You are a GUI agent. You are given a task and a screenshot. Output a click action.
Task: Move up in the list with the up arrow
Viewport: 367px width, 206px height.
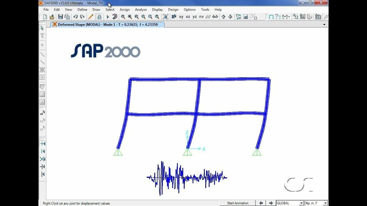[x=223, y=17]
